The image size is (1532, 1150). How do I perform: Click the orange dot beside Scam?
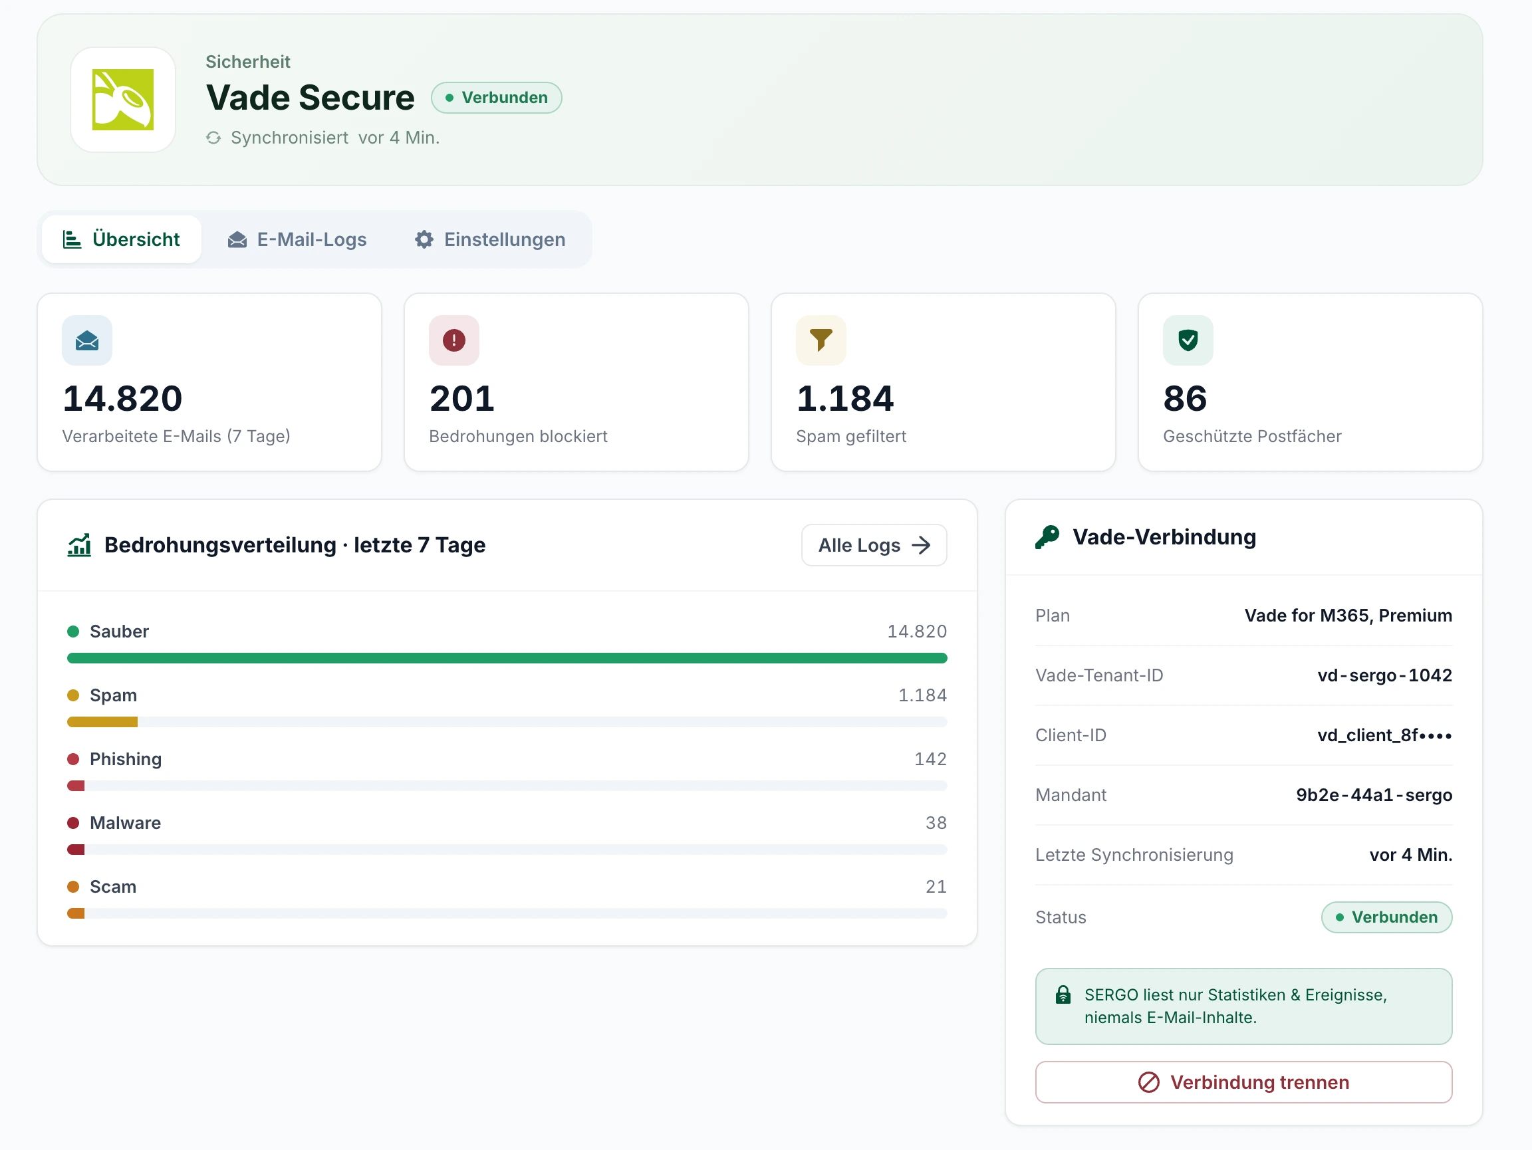tap(72, 887)
